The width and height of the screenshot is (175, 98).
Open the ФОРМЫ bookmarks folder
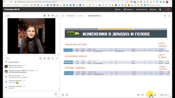[16, 5]
